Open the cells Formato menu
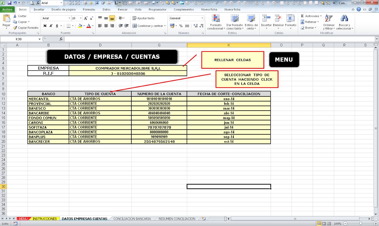The image size is (379, 226). click(x=291, y=21)
